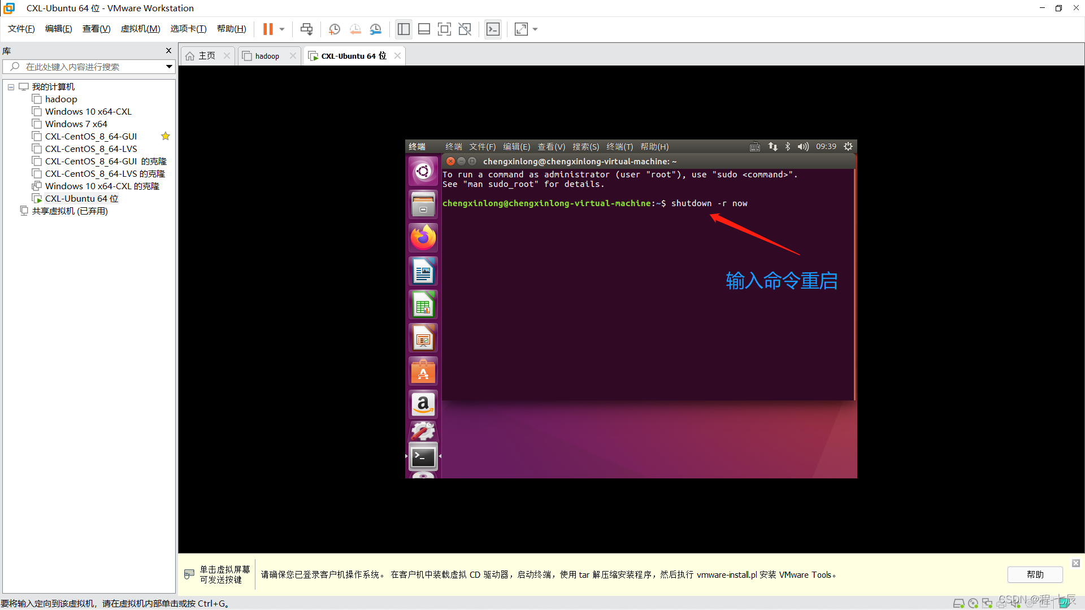Click the favorite star beside CXL-CentOS_8_64-GUI
Image resolution: width=1085 pixels, height=610 pixels.
[166, 136]
